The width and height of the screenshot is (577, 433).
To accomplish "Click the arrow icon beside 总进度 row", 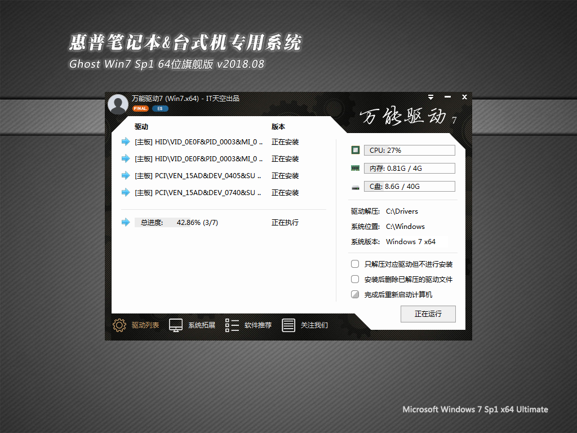I will 126,222.
